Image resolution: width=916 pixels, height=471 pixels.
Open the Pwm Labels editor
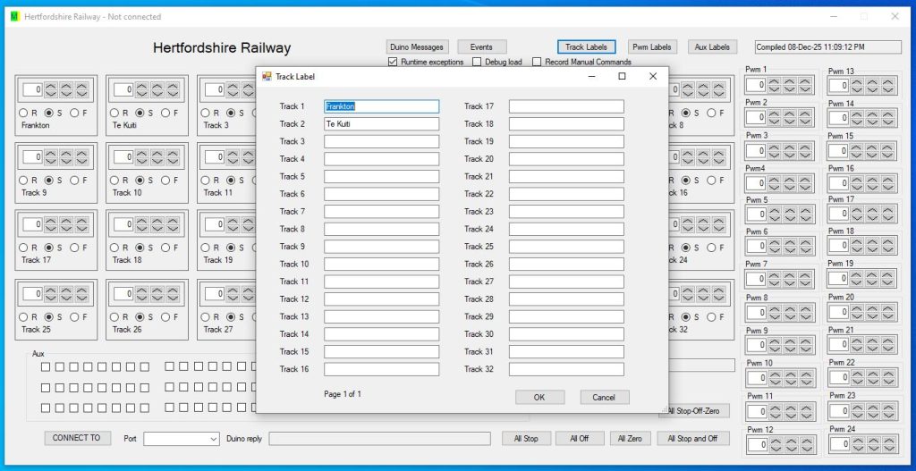(x=652, y=47)
